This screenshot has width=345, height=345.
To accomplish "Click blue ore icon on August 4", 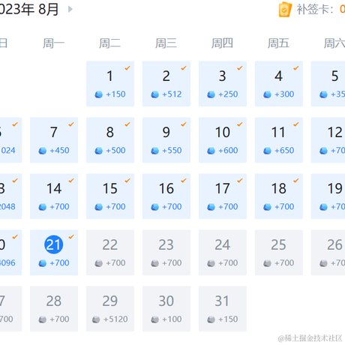I will coord(268,94).
